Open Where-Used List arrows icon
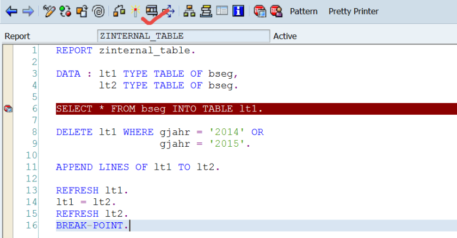The height and width of the screenshot is (238, 457). point(169,11)
